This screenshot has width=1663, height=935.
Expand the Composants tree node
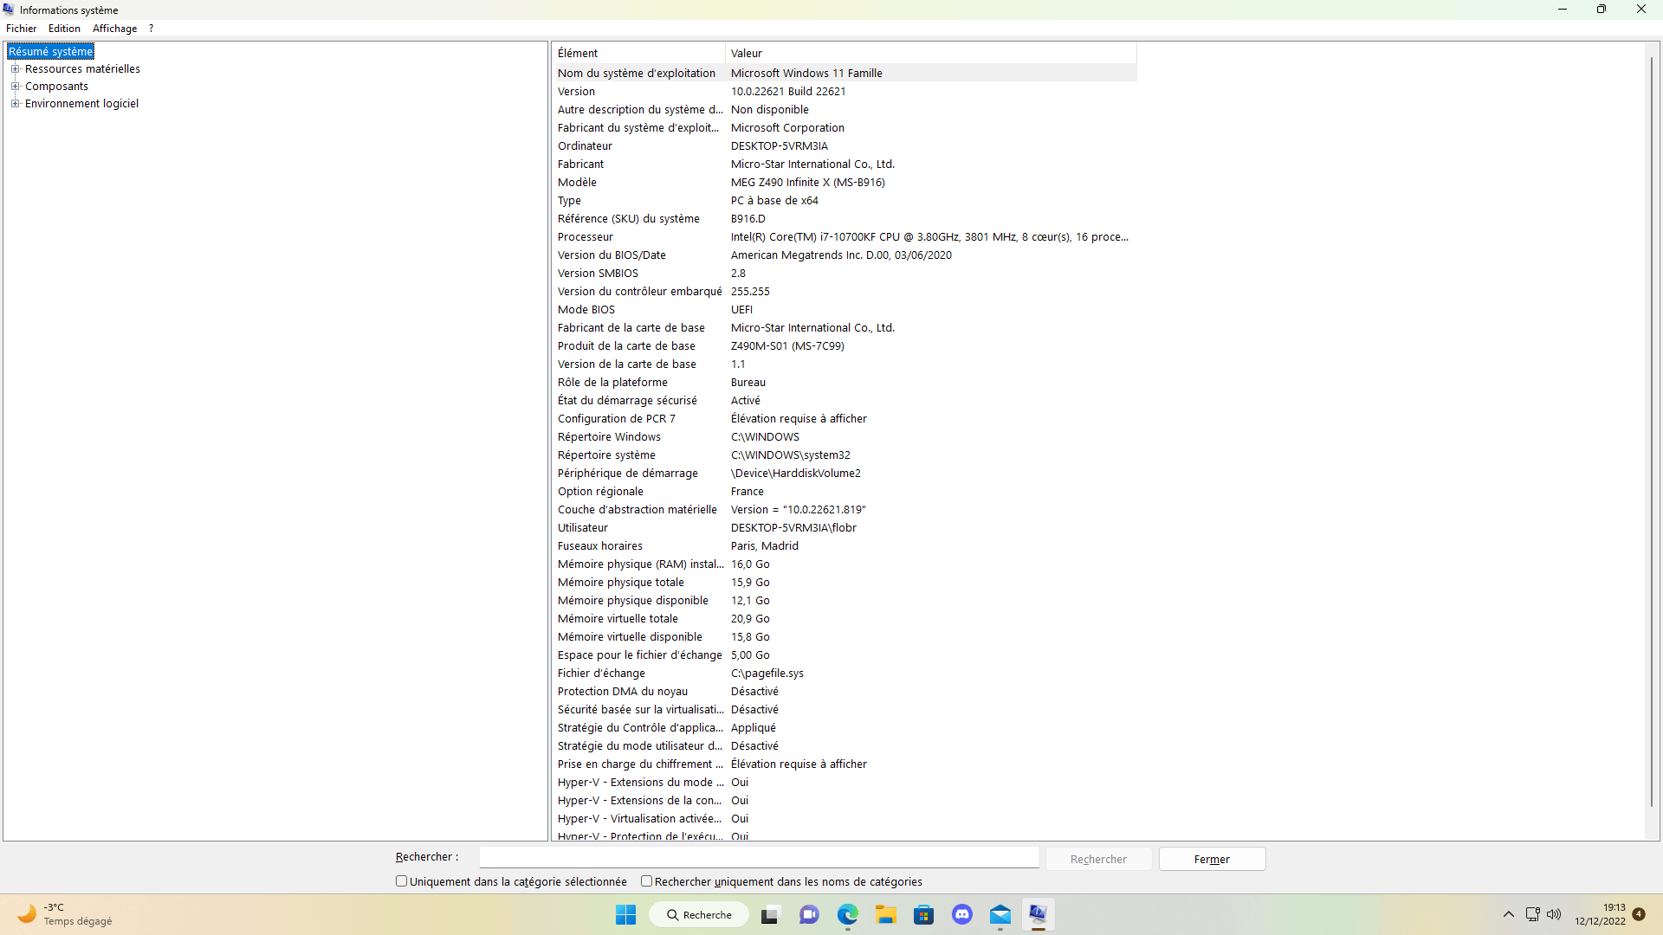coord(15,87)
